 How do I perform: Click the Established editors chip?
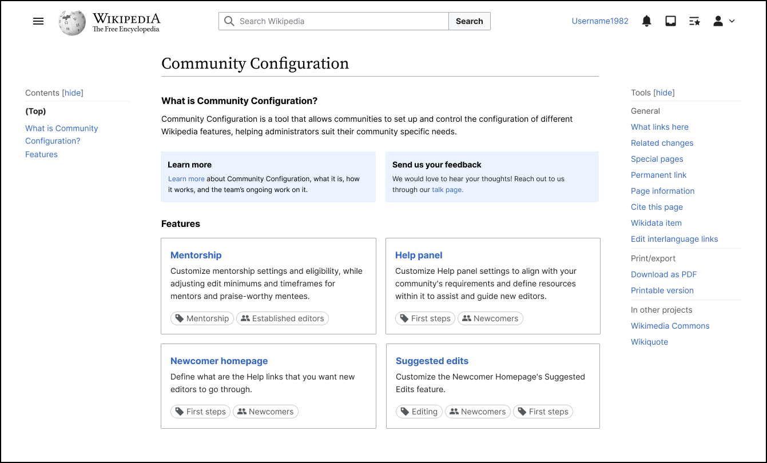click(x=283, y=318)
